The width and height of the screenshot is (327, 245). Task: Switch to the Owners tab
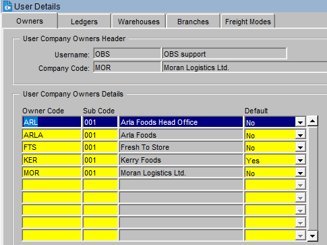[30, 21]
